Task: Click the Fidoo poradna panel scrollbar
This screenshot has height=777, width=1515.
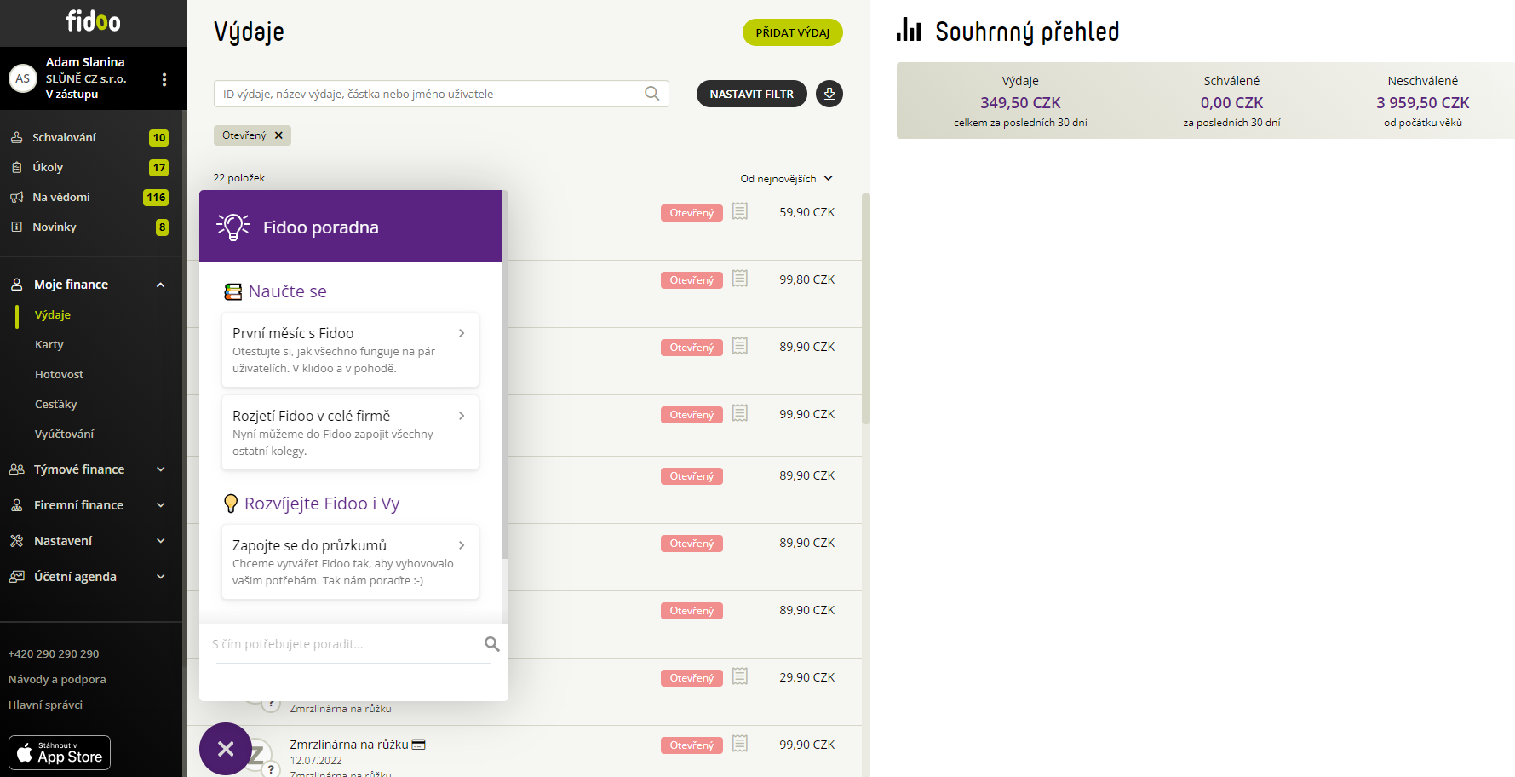Action: coord(505,375)
